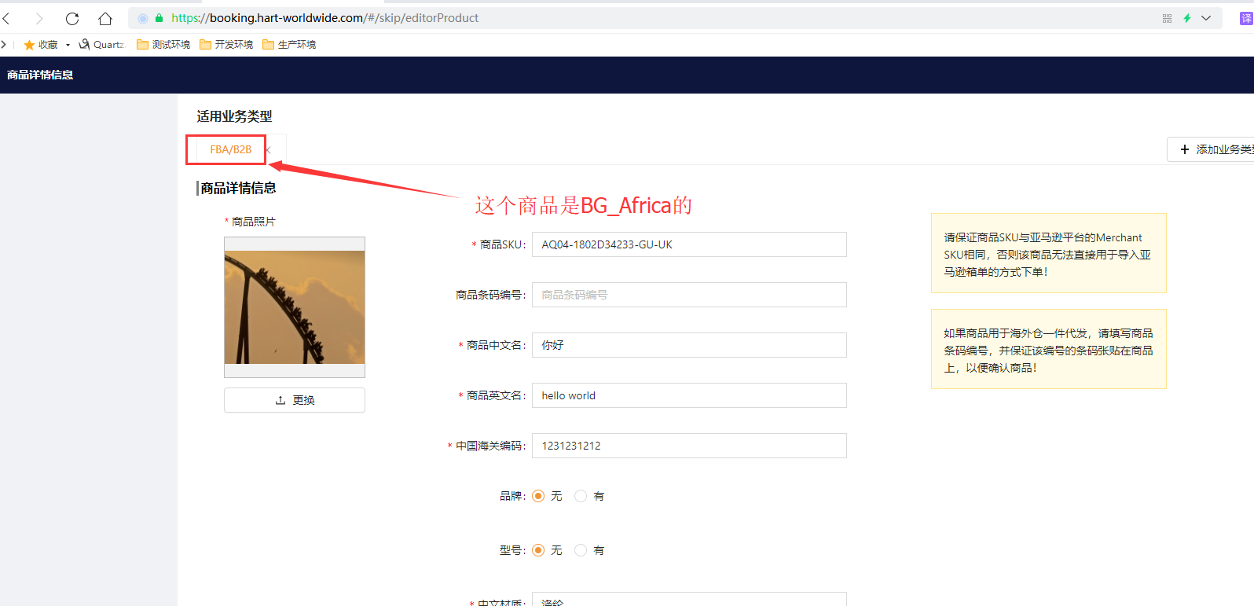Click the 添加业务类型 button
This screenshot has height=606, width=1254.
point(1214,149)
